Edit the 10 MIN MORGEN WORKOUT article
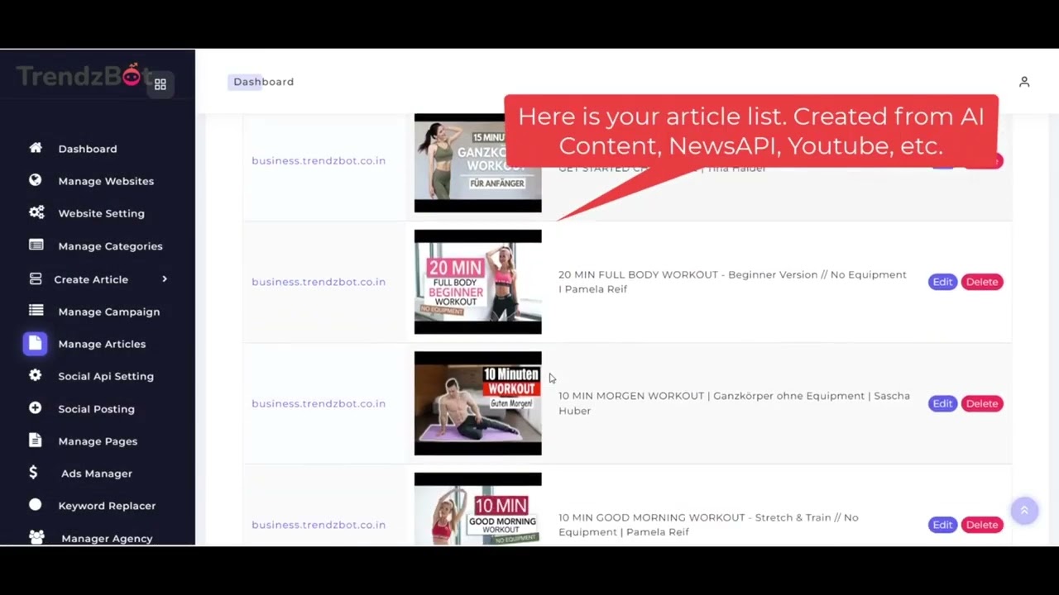1059x595 pixels. click(x=942, y=403)
